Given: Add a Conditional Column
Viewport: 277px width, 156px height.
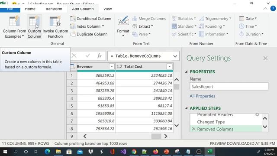Looking at the screenshot, I should [x=90, y=19].
